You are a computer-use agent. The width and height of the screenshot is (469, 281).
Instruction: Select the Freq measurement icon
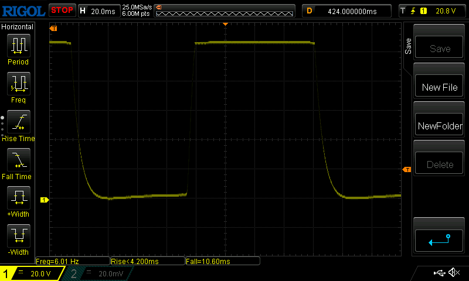click(x=18, y=84)
